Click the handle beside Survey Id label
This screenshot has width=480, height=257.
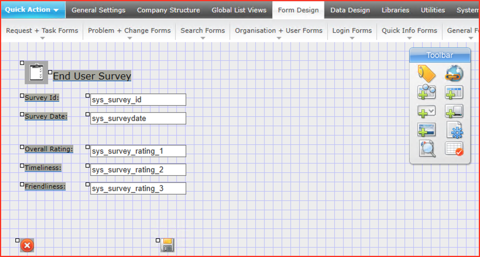pyautogui.click(x=22, y=96)
